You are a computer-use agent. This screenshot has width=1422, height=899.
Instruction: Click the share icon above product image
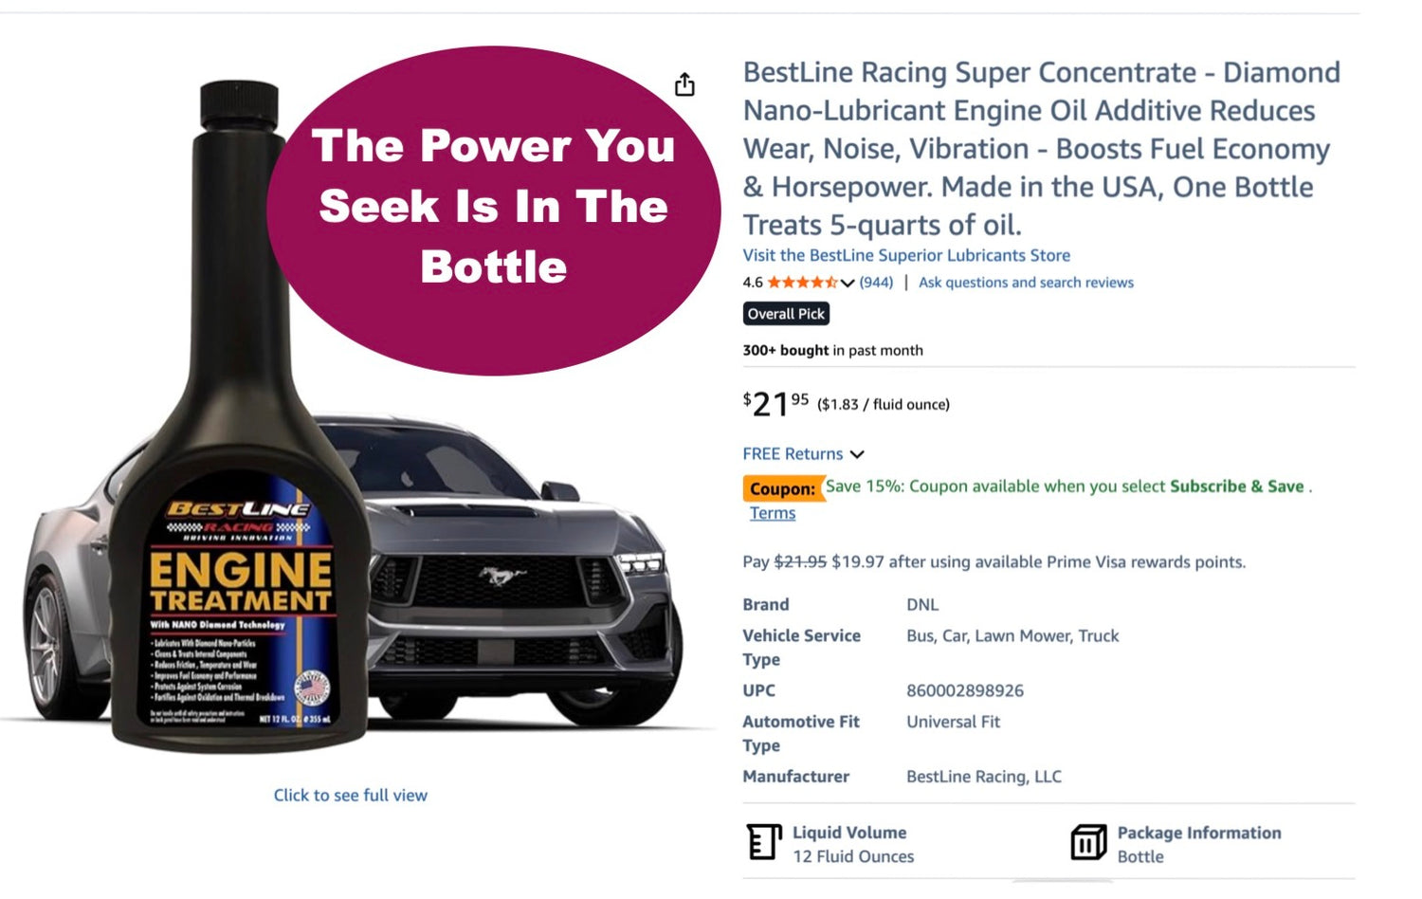click(x=684, y=85)
